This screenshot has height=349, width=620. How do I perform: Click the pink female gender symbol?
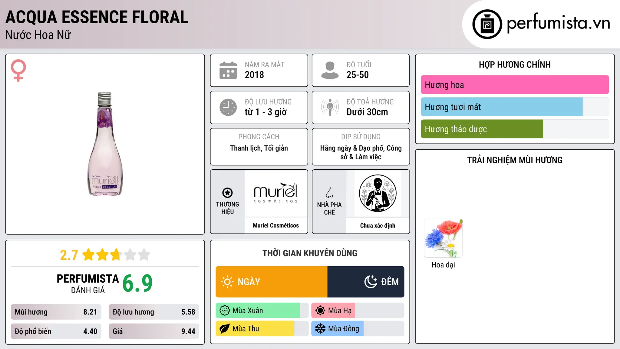[18, 70]
